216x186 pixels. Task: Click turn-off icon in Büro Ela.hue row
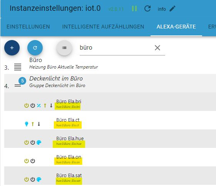33,142
